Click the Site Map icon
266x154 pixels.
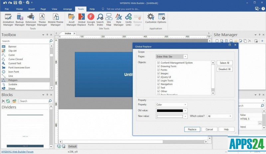pos(109,19)
